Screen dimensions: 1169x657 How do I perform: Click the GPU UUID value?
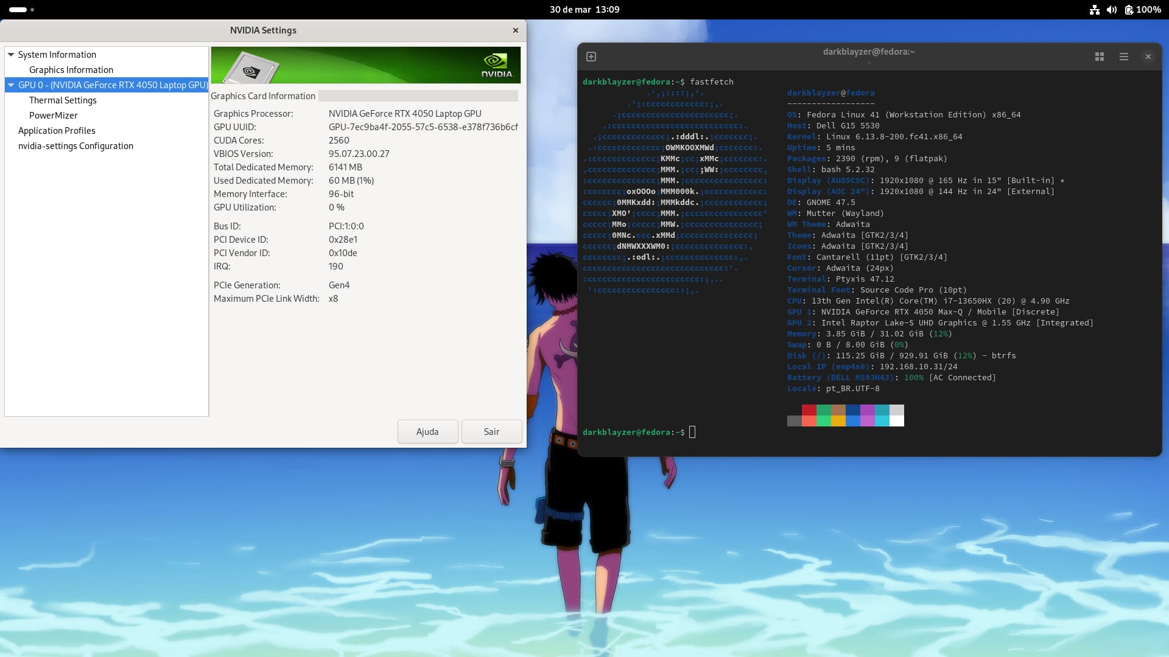coord(423,127)
